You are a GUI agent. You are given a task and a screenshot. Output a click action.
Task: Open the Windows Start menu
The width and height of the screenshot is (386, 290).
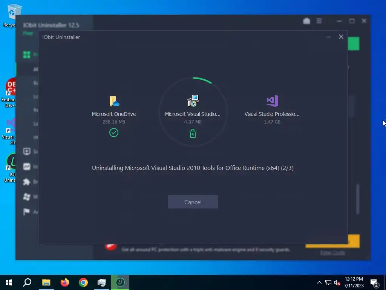click(x=9, y=282)
